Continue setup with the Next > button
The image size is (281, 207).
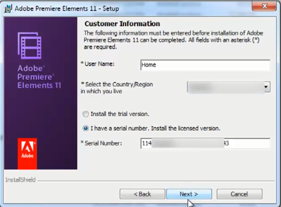click(189, 194)
